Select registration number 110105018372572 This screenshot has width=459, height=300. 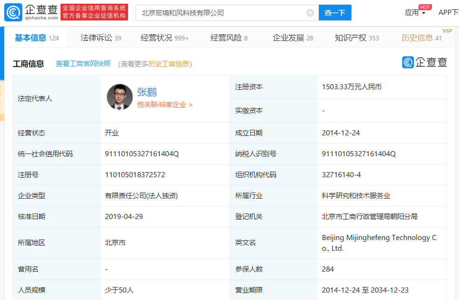135,175
